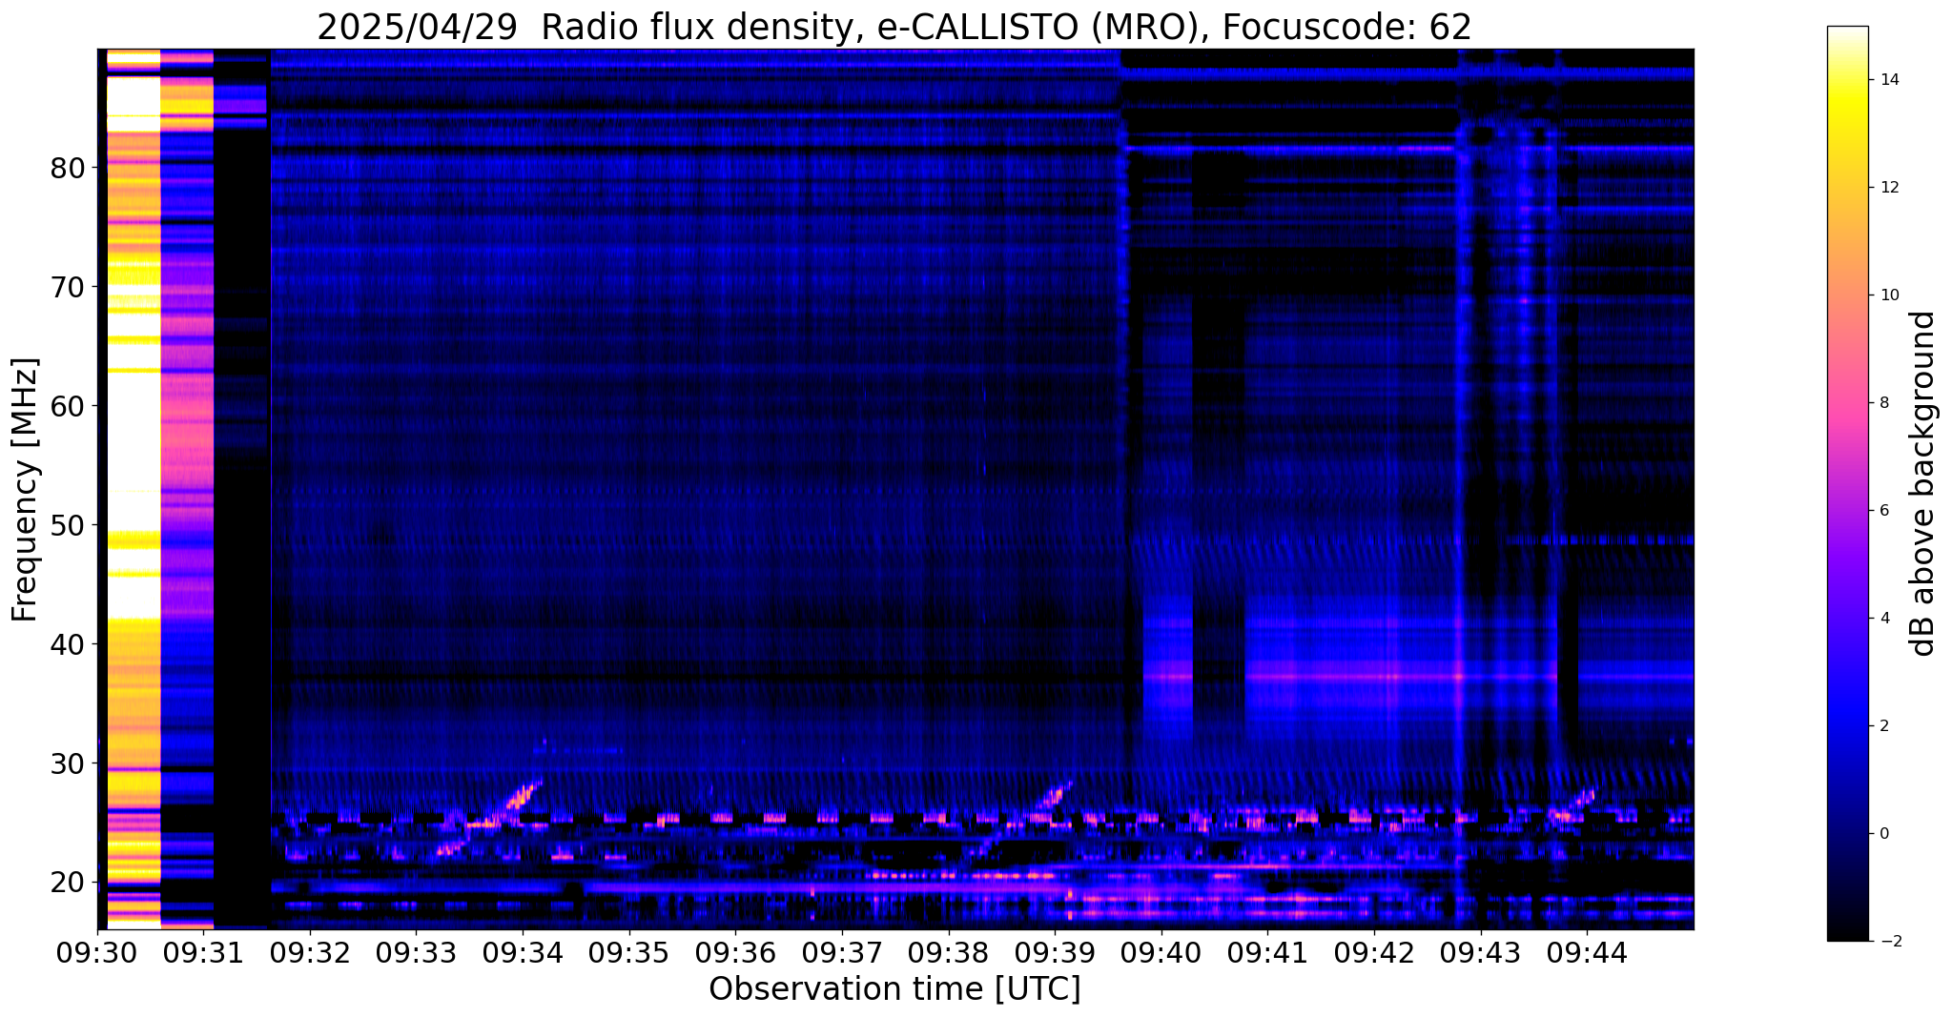Click the colorbar gradient scale

tap(1847, 483)
